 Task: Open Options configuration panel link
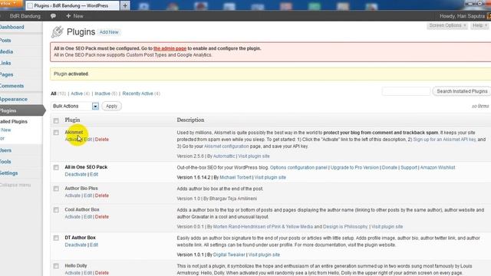298,168
